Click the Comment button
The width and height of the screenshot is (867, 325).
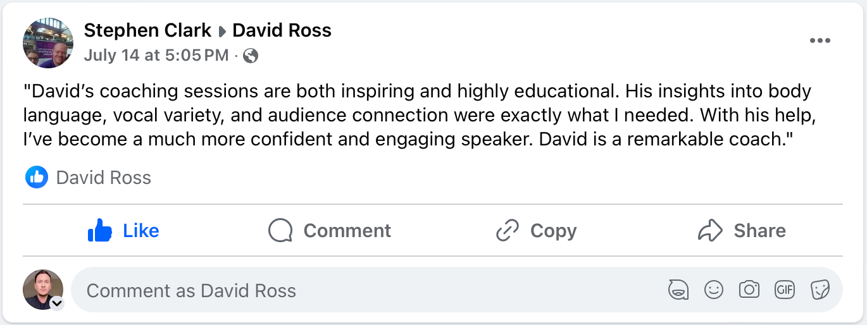point(330,231)
